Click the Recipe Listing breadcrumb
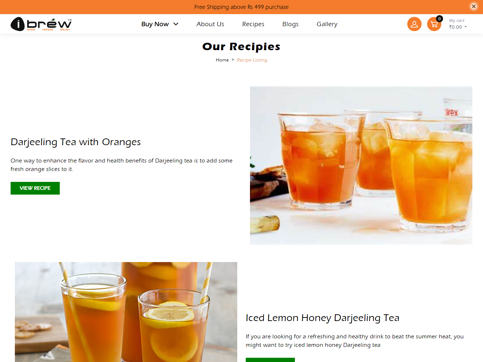483x362 pixels. pyautogui.click(x=252, y=60)
